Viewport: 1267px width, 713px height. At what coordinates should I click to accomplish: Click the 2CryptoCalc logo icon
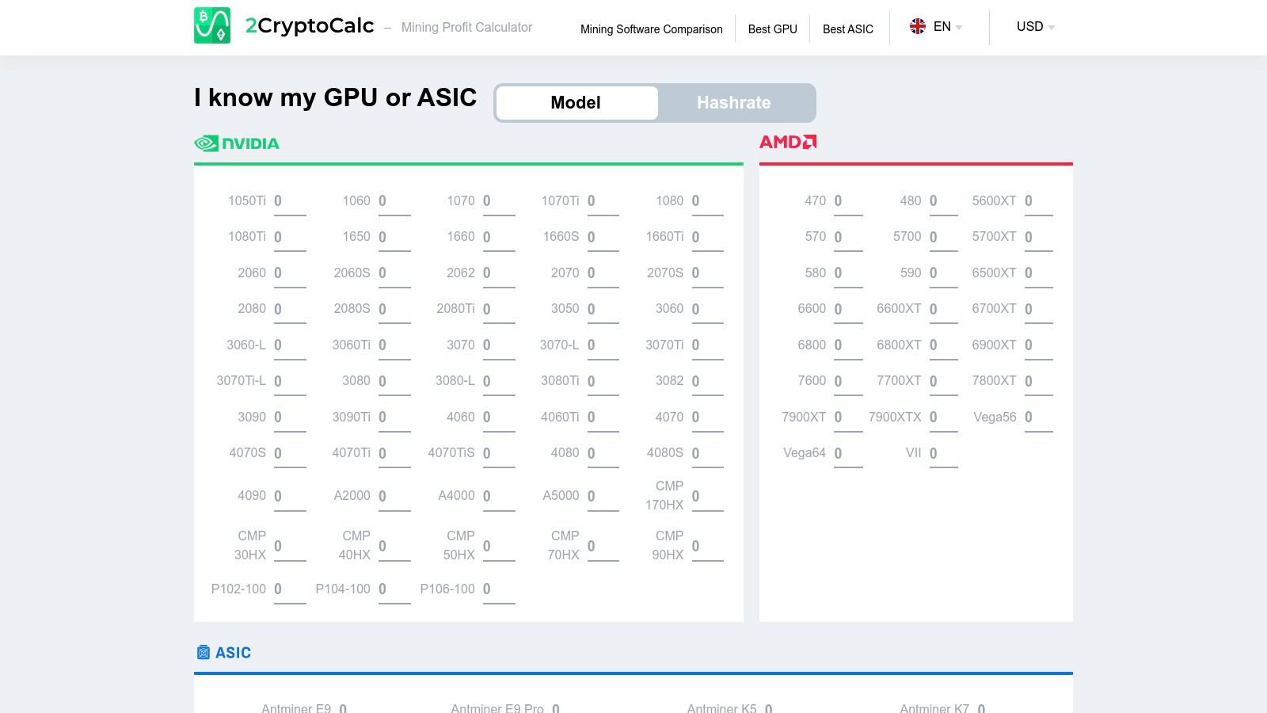(214, 26)
